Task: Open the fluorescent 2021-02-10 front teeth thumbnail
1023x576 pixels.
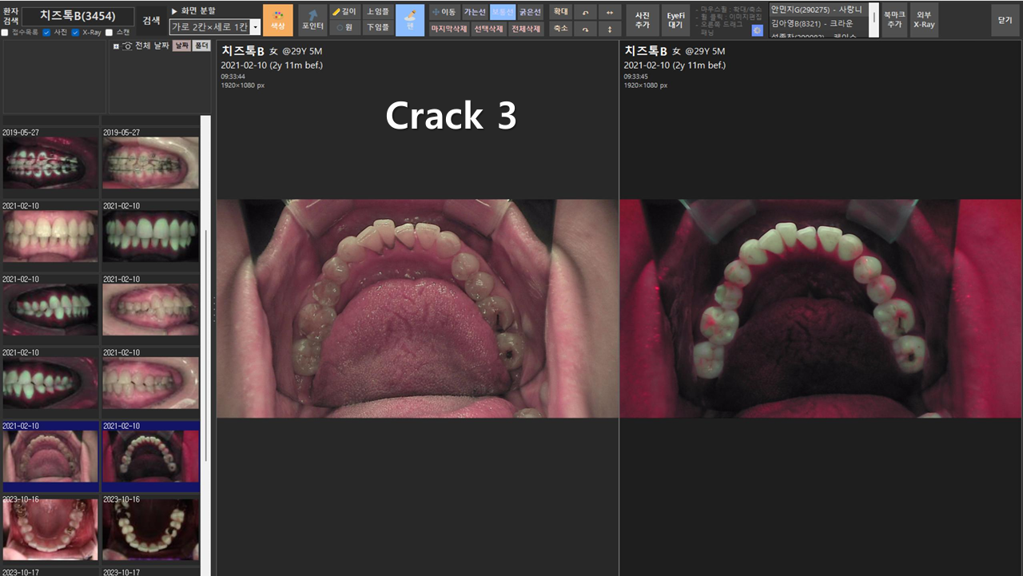Action: pos(150,236)
